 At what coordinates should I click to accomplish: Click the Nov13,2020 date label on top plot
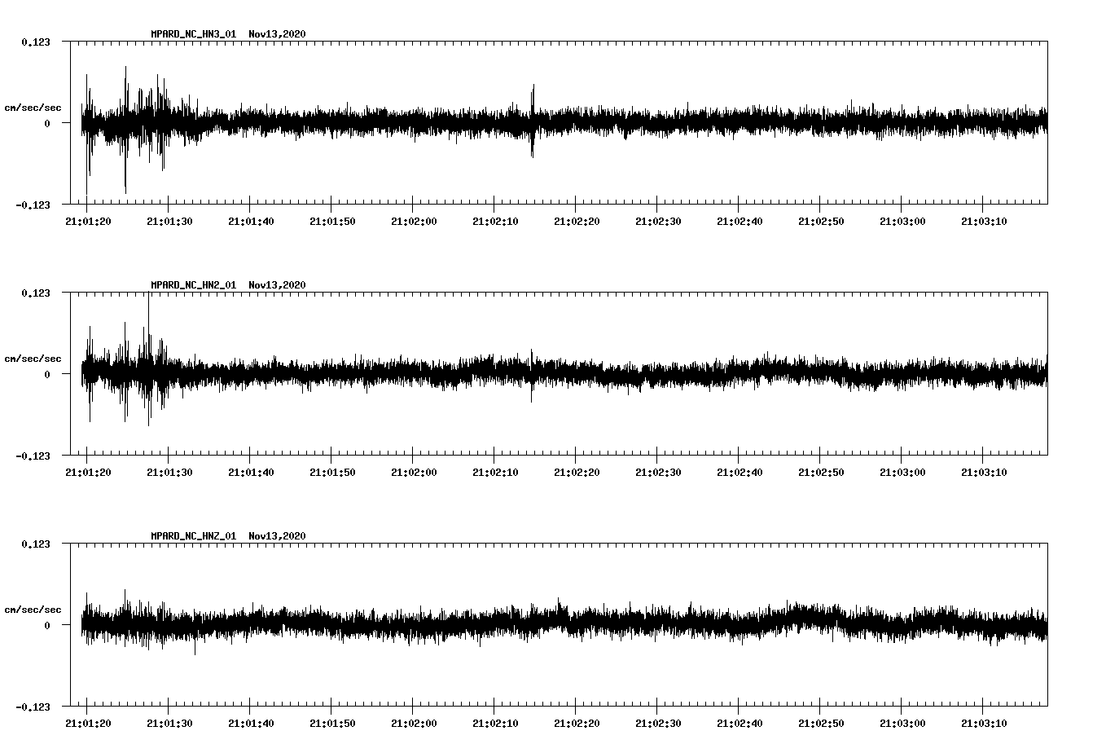coord(277,34)
